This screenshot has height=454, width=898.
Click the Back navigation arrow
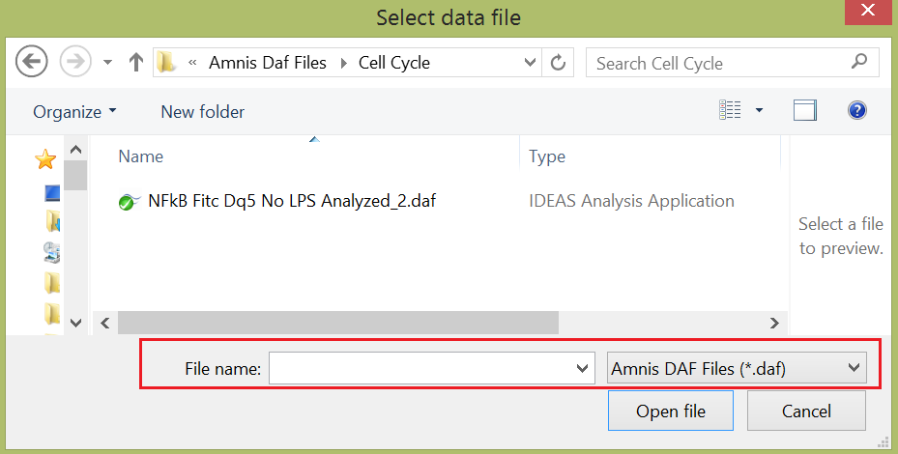(32, 63)
